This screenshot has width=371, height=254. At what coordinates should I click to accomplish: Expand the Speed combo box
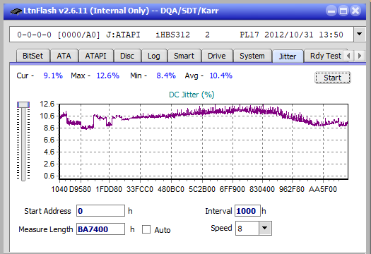pyautogui.click(x=265, y=228)
